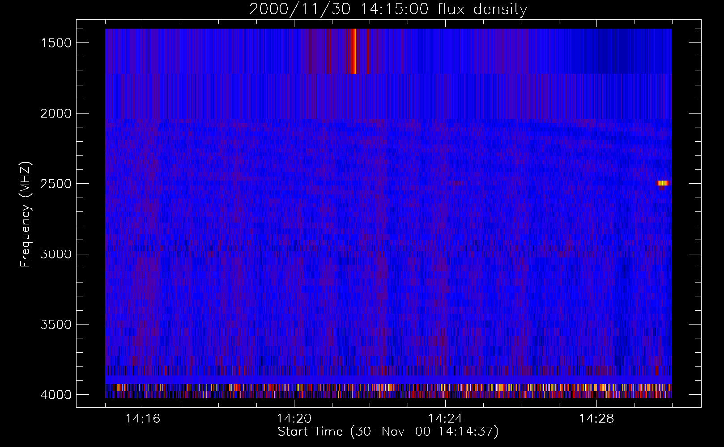Click the bright red-yellow burst near 1500 MHz
This screenshot has height=447, width=724.
pos(353,51)
